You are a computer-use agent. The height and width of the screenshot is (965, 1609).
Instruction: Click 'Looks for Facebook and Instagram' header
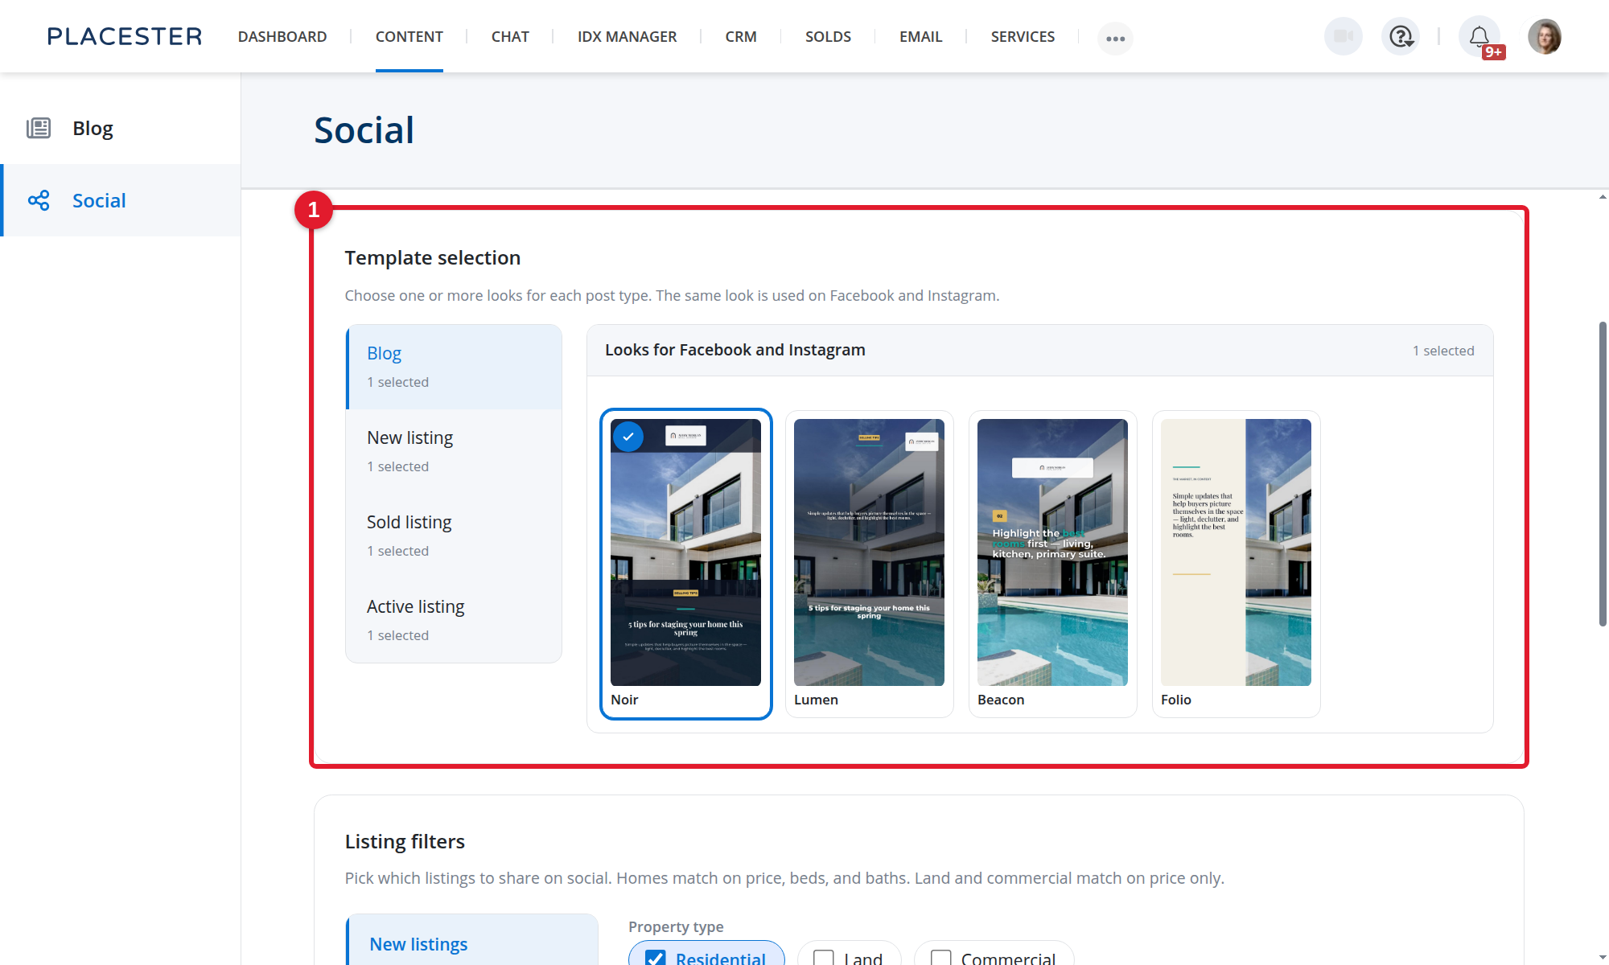coord(735,350)
